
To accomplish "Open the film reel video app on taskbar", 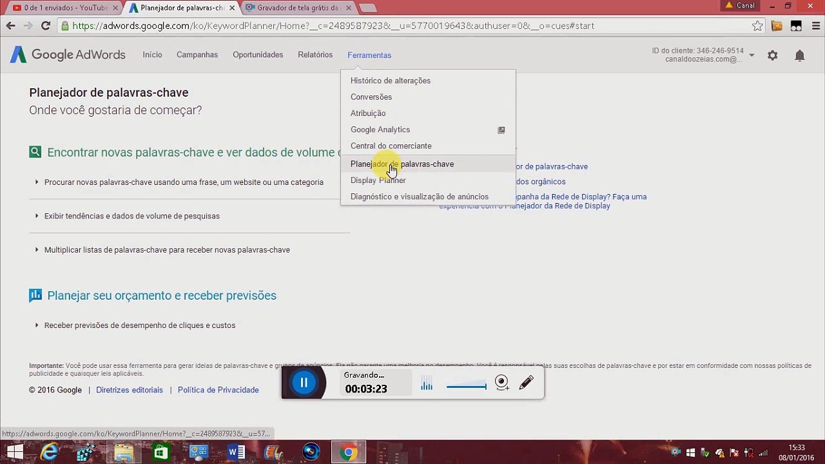I will 273,452.
